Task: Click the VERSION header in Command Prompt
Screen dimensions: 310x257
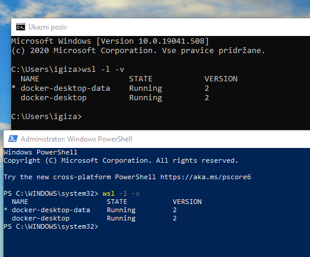Action: (221, 79)
